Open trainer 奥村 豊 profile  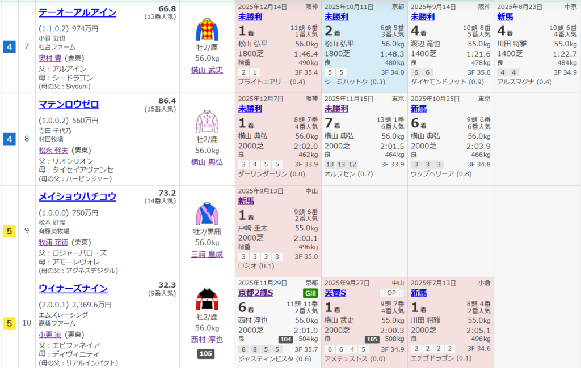50,58
